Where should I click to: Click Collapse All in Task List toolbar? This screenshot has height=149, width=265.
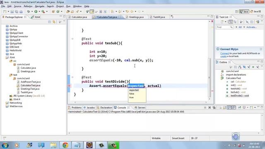(252, 22)
